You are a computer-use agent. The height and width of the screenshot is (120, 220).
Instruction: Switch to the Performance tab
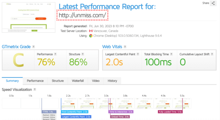point(35,81)
